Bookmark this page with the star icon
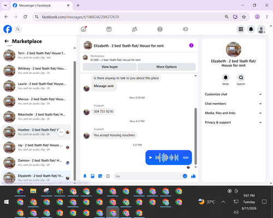The height and width of the screenshot is (218, 273). pyautogui.click(x=244, y=17)
